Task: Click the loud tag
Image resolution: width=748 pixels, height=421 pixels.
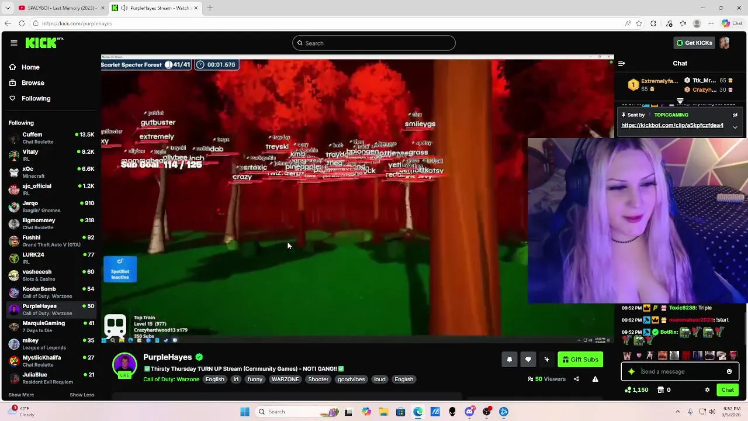Action: (x=380, y=379)
